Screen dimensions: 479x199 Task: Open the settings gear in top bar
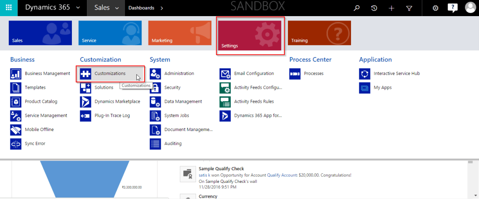(435, 8)
